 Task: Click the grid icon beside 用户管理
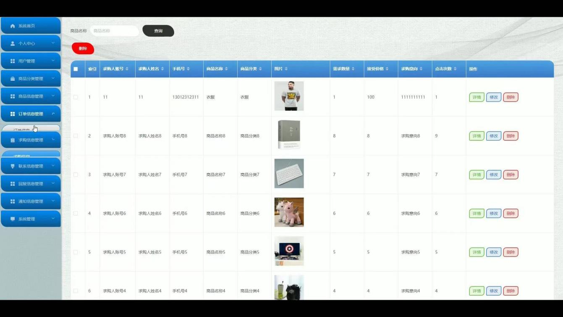point(13,61)
